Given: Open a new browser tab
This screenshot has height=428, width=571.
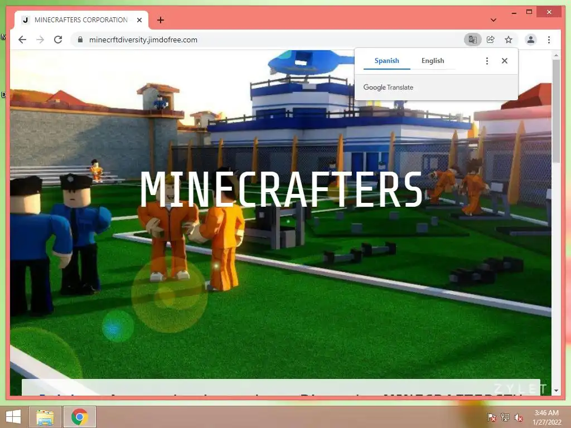Looking at the screenshot, I should [160, 20].
